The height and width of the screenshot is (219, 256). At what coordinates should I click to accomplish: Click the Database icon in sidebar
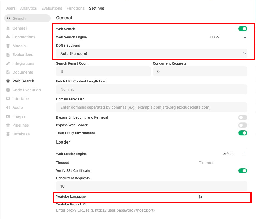click(8, 134)
